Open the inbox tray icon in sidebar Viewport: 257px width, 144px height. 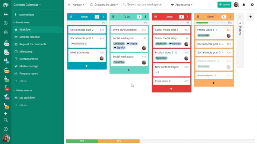point(6,14)
